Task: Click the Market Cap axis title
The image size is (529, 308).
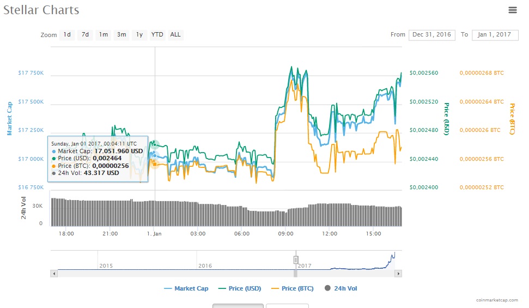Action: (9, 118)
